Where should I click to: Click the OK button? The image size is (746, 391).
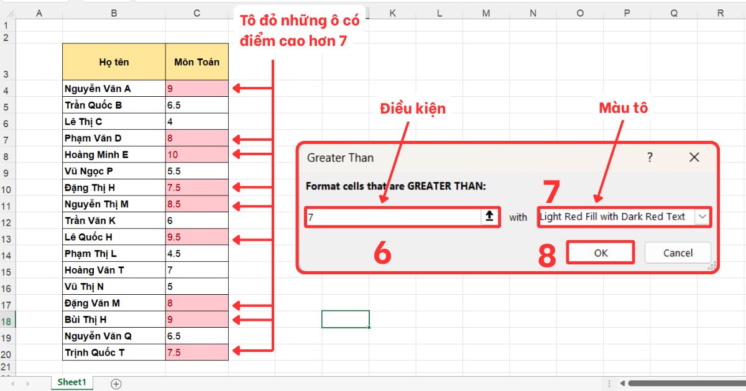coord(601,253)
